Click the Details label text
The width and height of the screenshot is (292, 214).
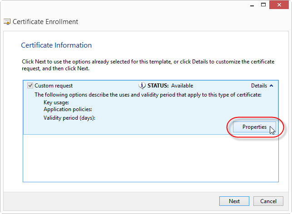pos(259,86)
